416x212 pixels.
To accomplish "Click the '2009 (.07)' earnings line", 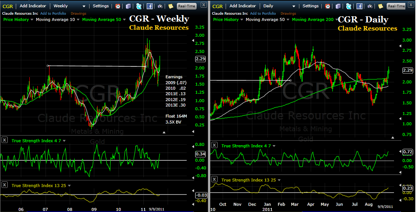I will pos(176,82).
